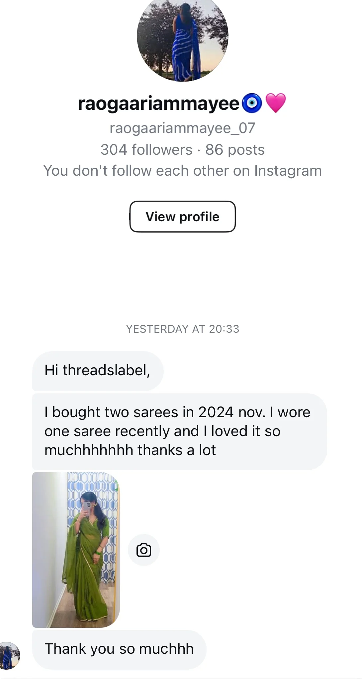Tap the word Instagram in the follow notice
Viewport: 362px width, 679px height.
[288, 171]
